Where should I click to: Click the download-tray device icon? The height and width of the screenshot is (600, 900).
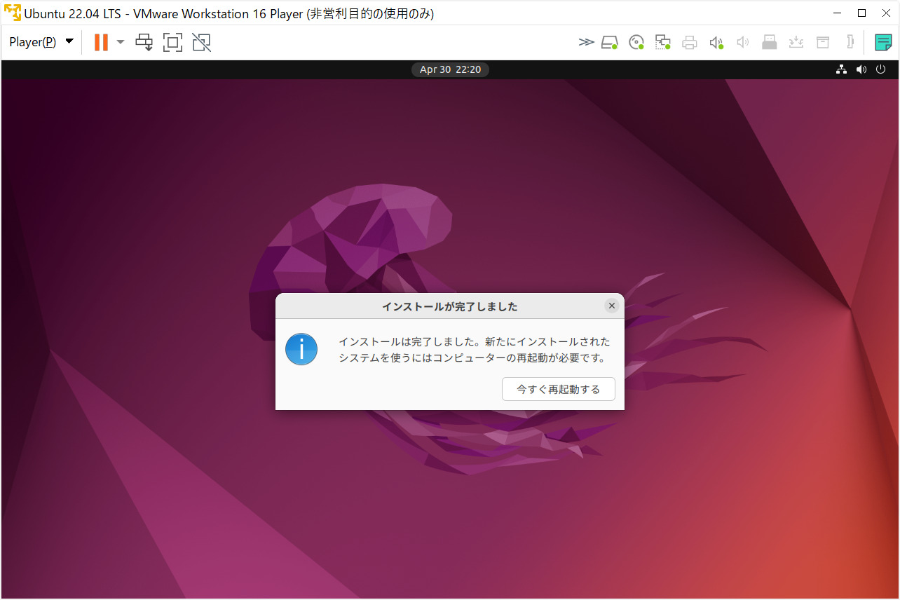(x=796, y=43)
